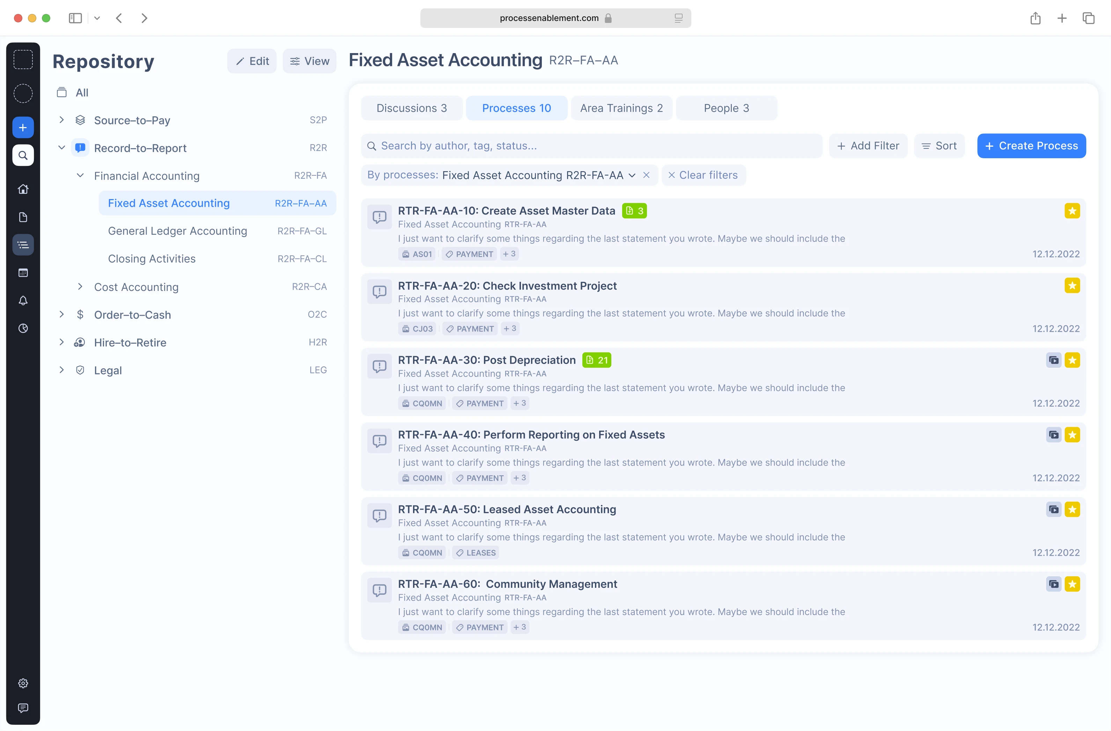This screenshot has width=1111, height=731.
Task: Toggle star on Community Management process
Action: click(1072, 584)
